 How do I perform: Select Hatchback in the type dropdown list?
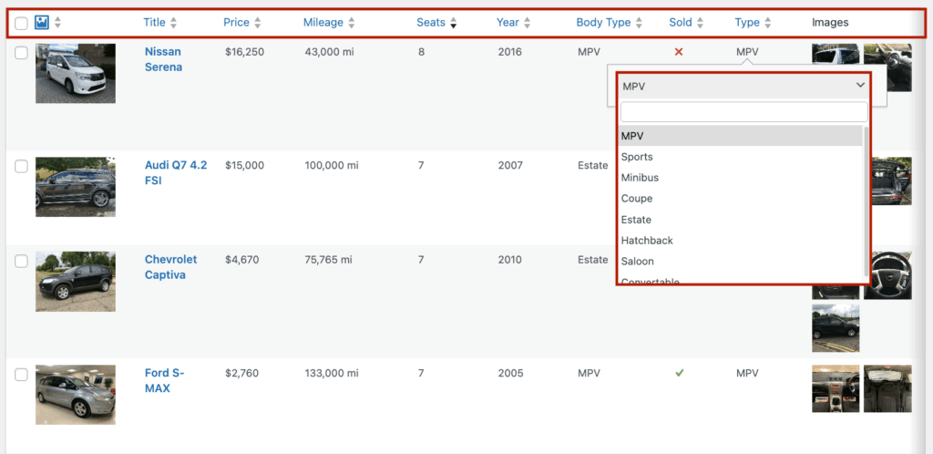(740, 241)
